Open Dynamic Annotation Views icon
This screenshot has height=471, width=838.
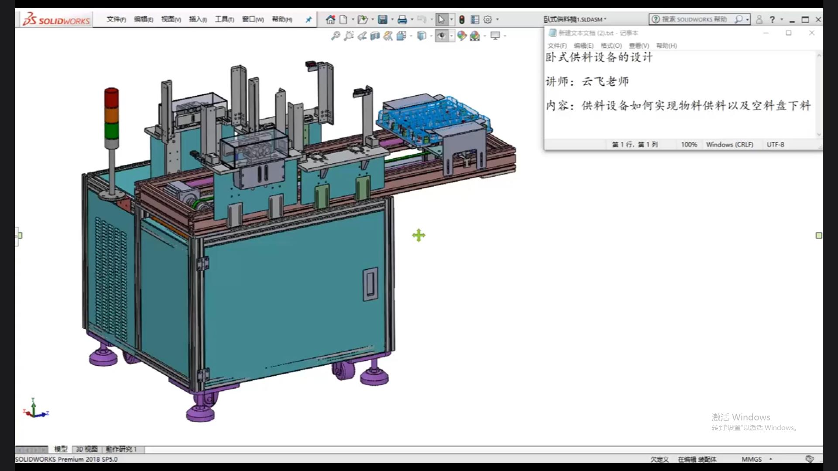pos(388,36)
